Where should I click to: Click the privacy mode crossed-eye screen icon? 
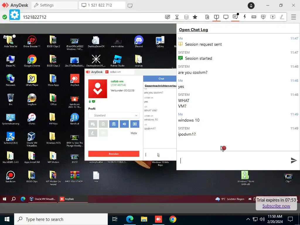pyautogui.click(x=167, y=17)
